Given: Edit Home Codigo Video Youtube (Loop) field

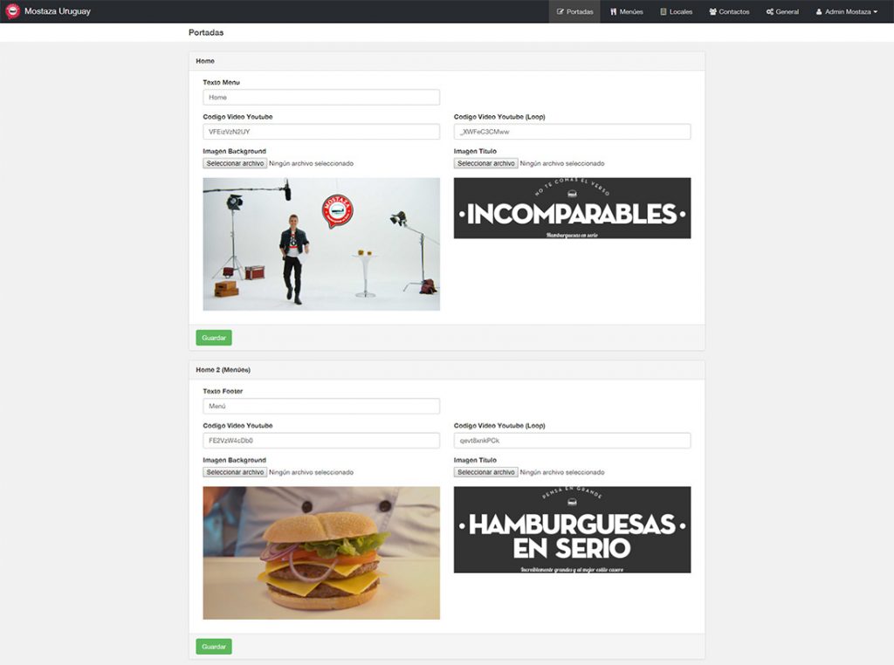Looking at the screenshot, I should tap(572, 132).
